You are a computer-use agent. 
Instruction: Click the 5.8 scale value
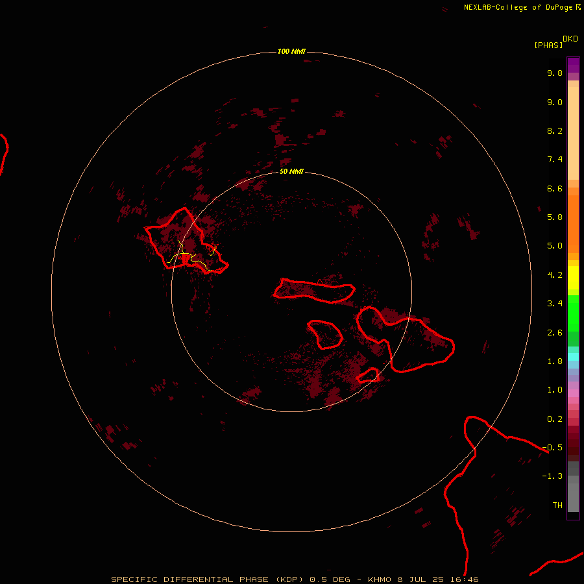[x=555, y=217]
